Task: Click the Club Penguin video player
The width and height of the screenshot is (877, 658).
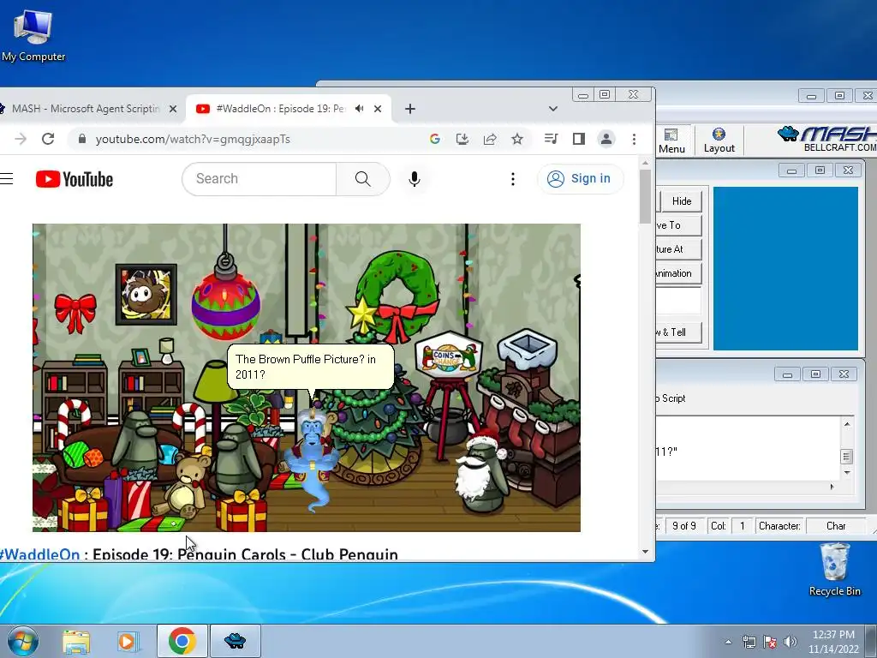Action: (307, 378)
